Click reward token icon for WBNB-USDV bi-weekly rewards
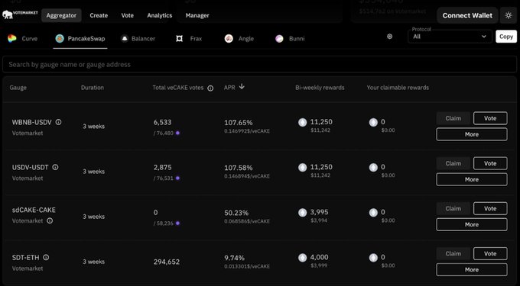 303,122
